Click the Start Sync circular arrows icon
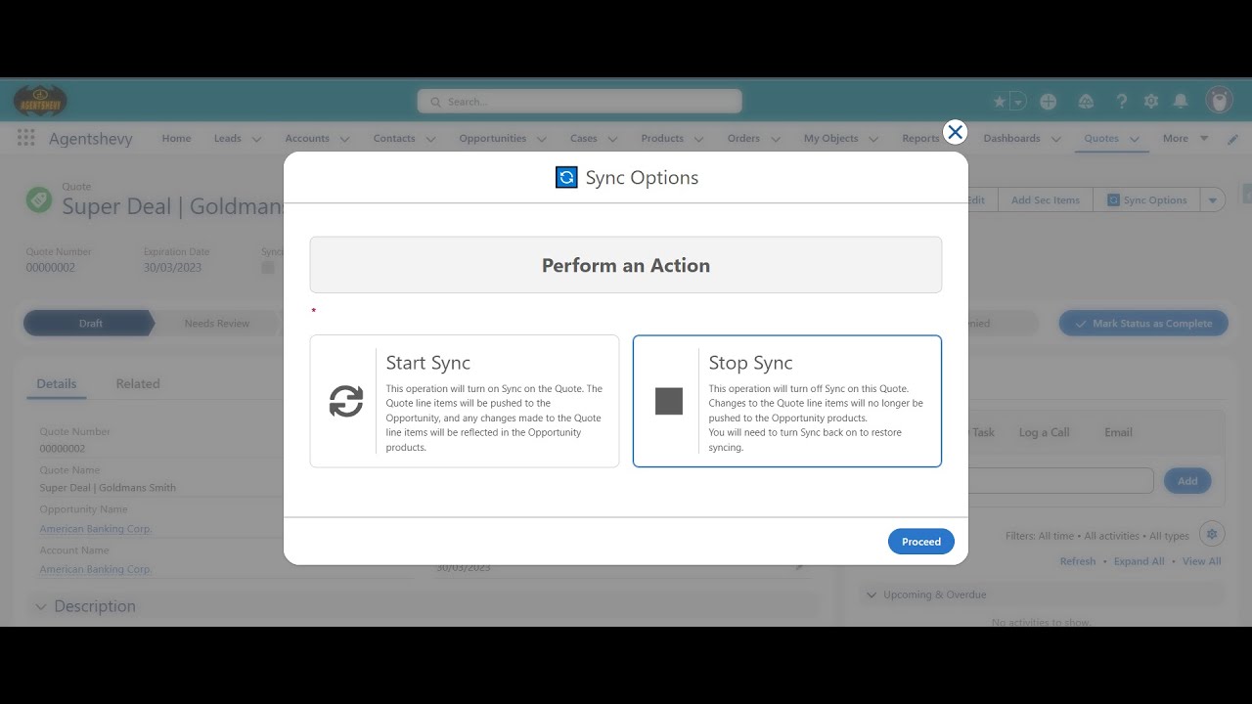This screenshot has width=1252, height=704. (346, 401)
